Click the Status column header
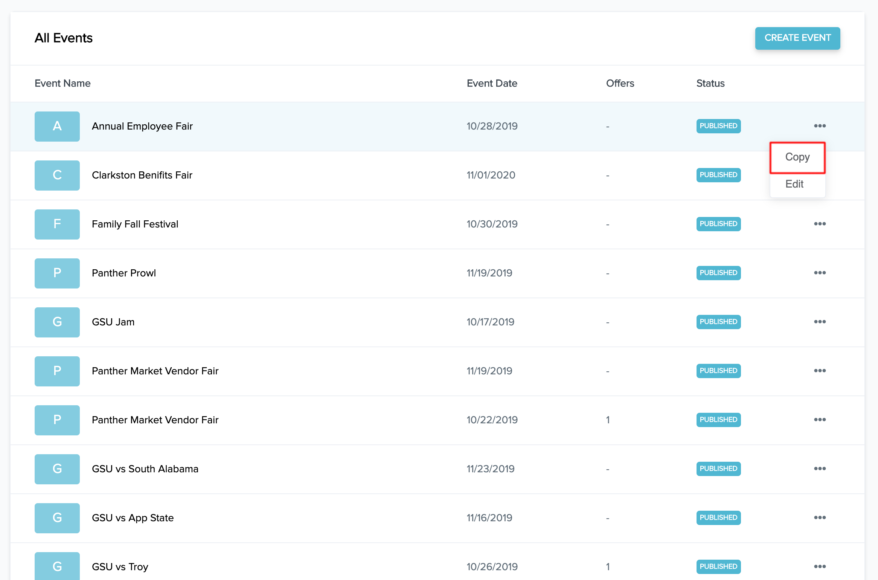The width and height of the screenshot is (878, 580). 710,83
